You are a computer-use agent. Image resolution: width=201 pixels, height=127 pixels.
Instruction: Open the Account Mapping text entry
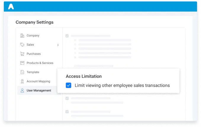pos(38,82)
